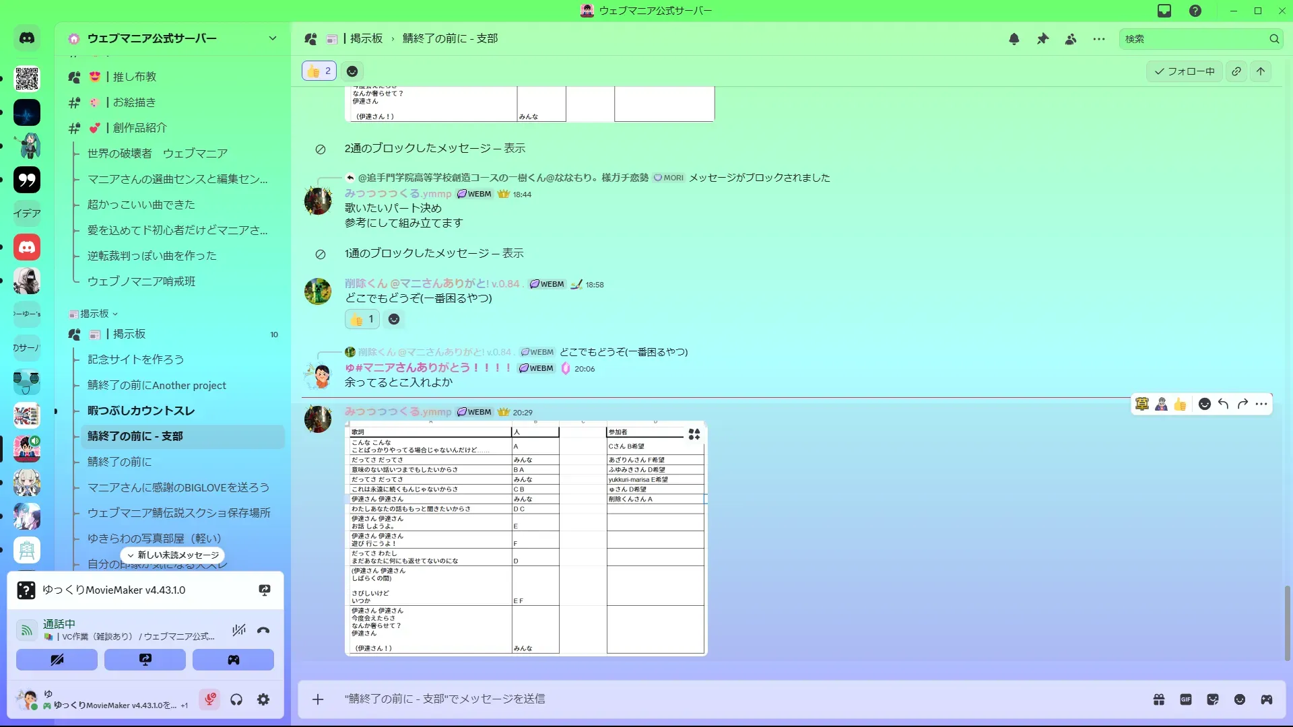Toggle camera on in voice panel

[57, 660]
